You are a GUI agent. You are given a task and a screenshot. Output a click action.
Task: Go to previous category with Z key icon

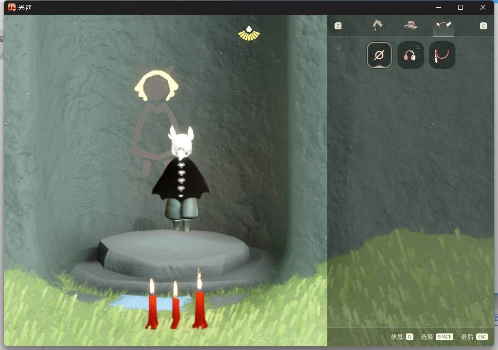pos(338,26)
